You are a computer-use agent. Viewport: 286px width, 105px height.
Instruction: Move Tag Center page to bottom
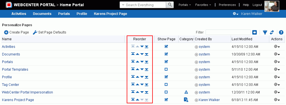[x=147, y=85]
